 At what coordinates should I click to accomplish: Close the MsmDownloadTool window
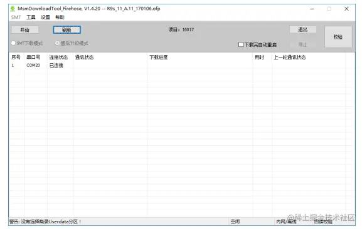(x=346, y=9)
